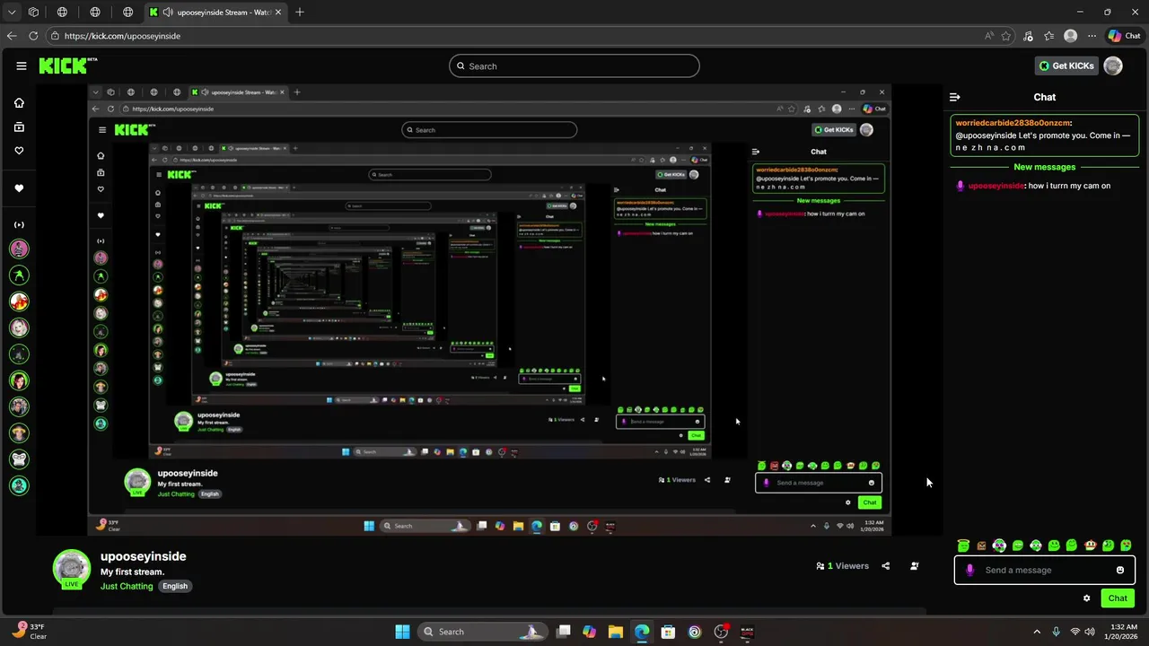1149x646 pixels.
Task: Click the Get KICKs button
Action: point(1066,65)
